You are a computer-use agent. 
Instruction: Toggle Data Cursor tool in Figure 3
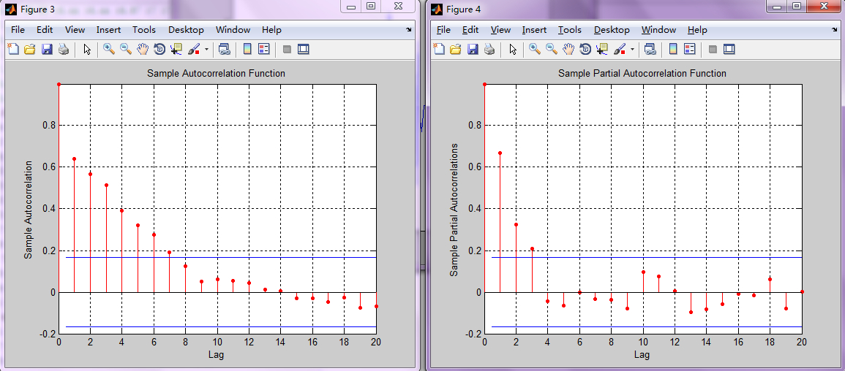(176, 50)
